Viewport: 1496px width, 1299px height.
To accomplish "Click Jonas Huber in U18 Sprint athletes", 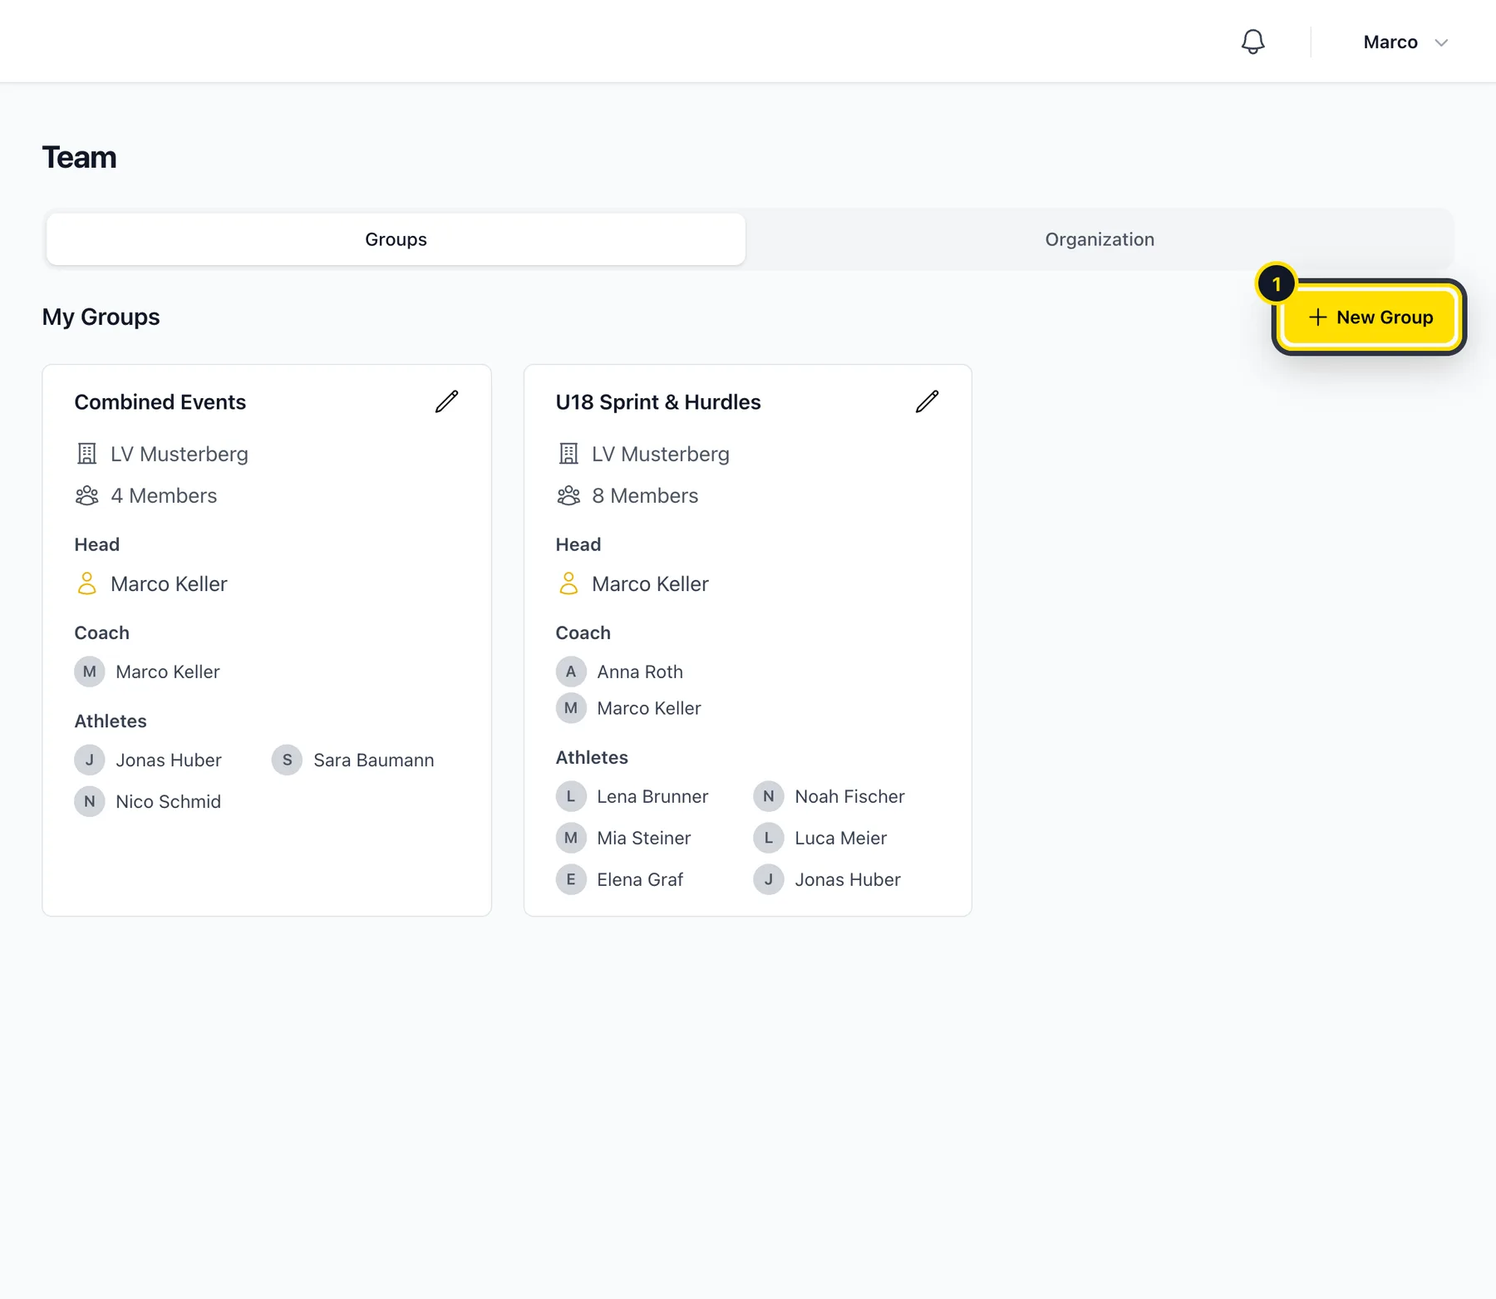I will point(847,879).
